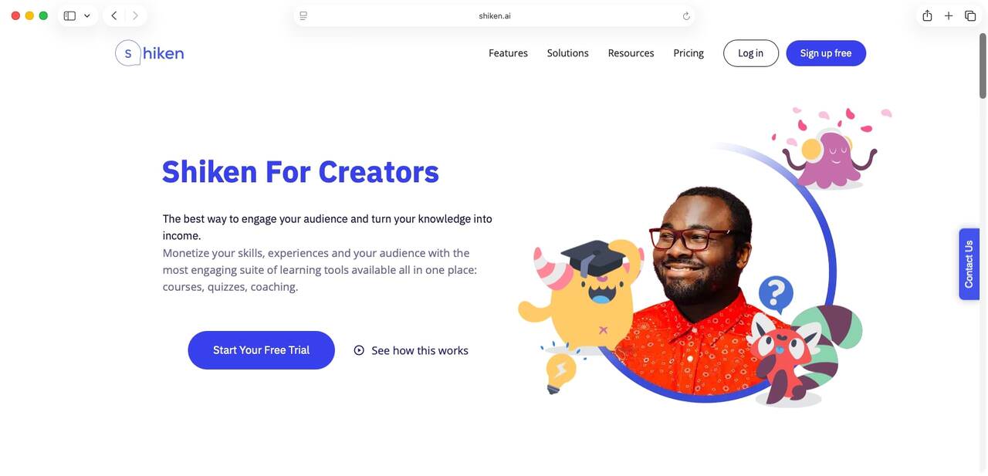Screen dimensions: 988x476
Task: Expand the sidebar dropdown chevron
Action: (x=87, y=15)
